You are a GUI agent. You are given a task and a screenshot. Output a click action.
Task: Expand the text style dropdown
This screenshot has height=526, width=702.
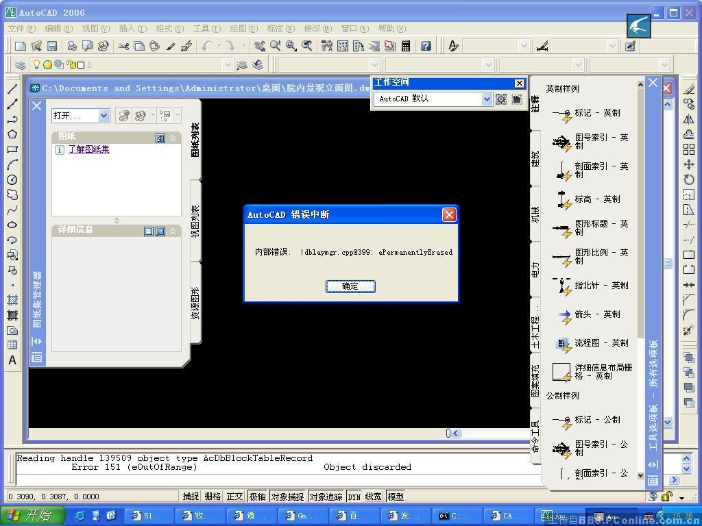(x=524, y=46)
